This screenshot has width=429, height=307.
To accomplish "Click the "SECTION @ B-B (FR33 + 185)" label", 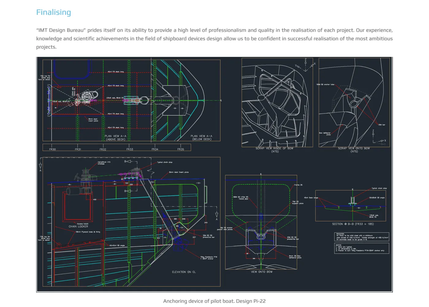I will 353,224.
